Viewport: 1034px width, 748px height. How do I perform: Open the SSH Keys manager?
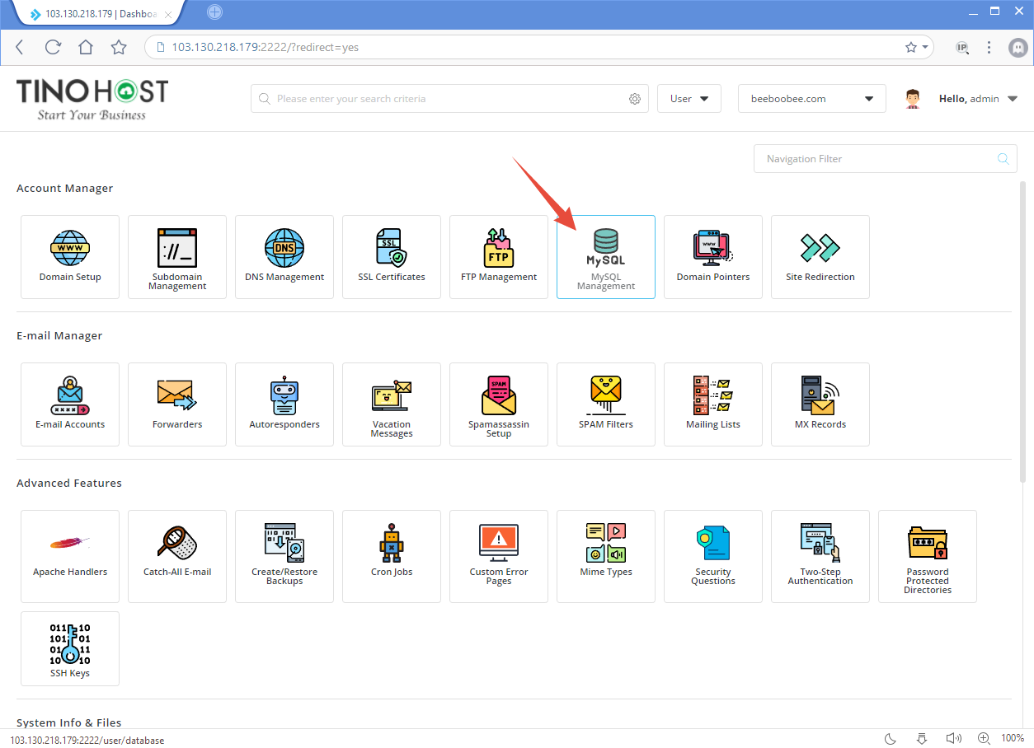tap(69, 648)
